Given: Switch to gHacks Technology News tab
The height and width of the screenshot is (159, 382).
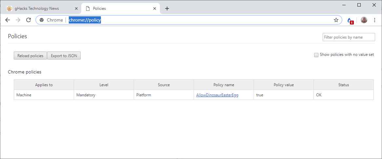Looking at the screenshot, I should 42,8.
